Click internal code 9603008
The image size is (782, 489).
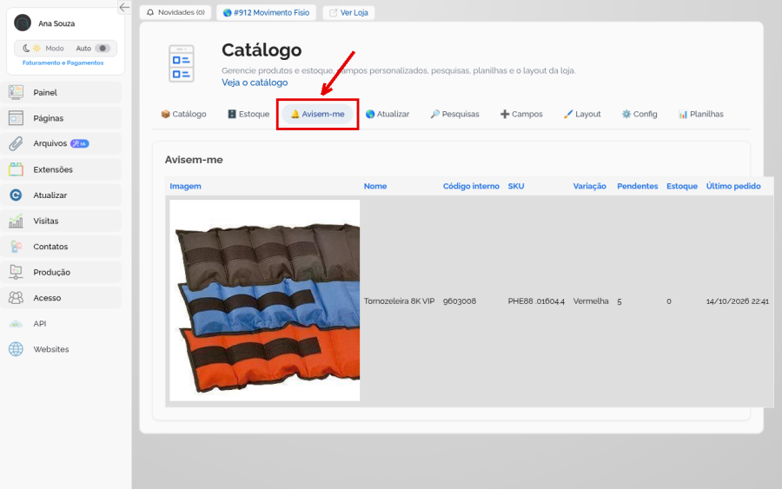coord(460,301)
